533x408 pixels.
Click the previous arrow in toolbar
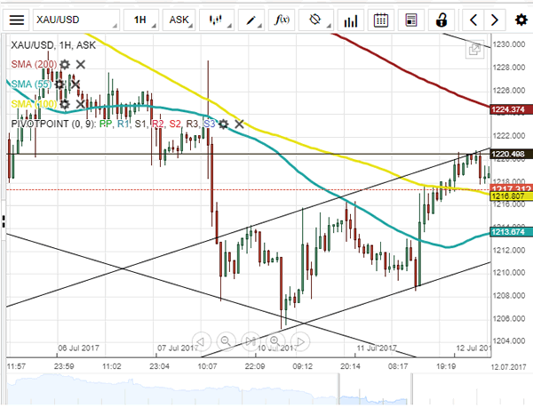click(473, 20)
